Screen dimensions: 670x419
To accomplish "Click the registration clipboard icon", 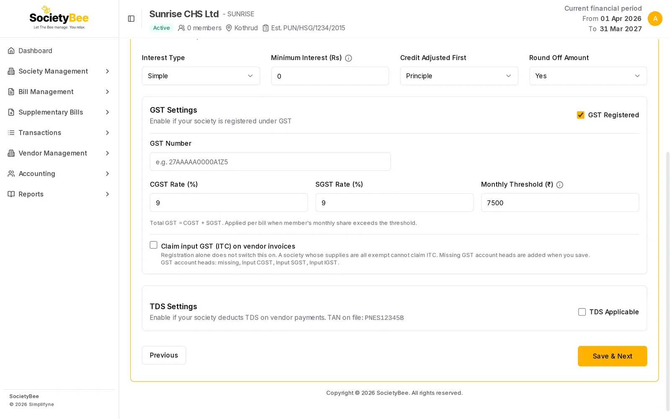I will pos(265,28).
